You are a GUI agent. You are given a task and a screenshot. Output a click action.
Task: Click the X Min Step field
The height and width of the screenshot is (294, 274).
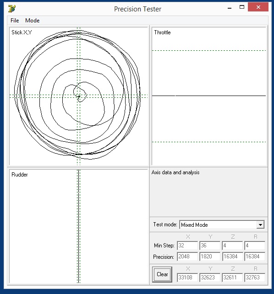(187, 246)
